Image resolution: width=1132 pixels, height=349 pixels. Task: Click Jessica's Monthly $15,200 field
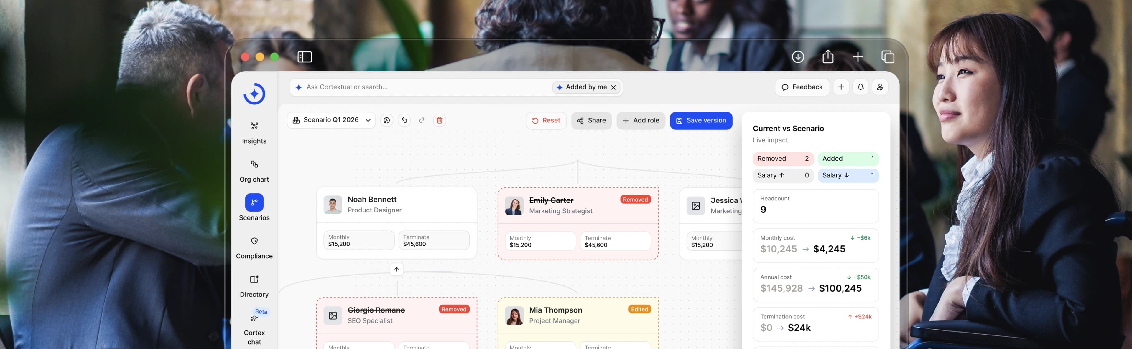pos(715,241)
